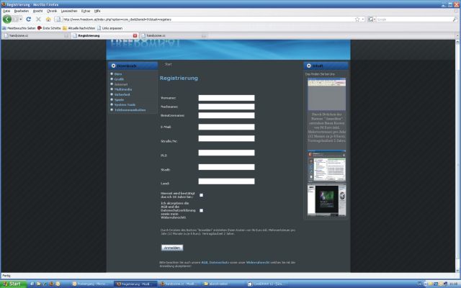Open the Bearbeiten menu
Screen dimensions: 461x288
click(22, 11)
